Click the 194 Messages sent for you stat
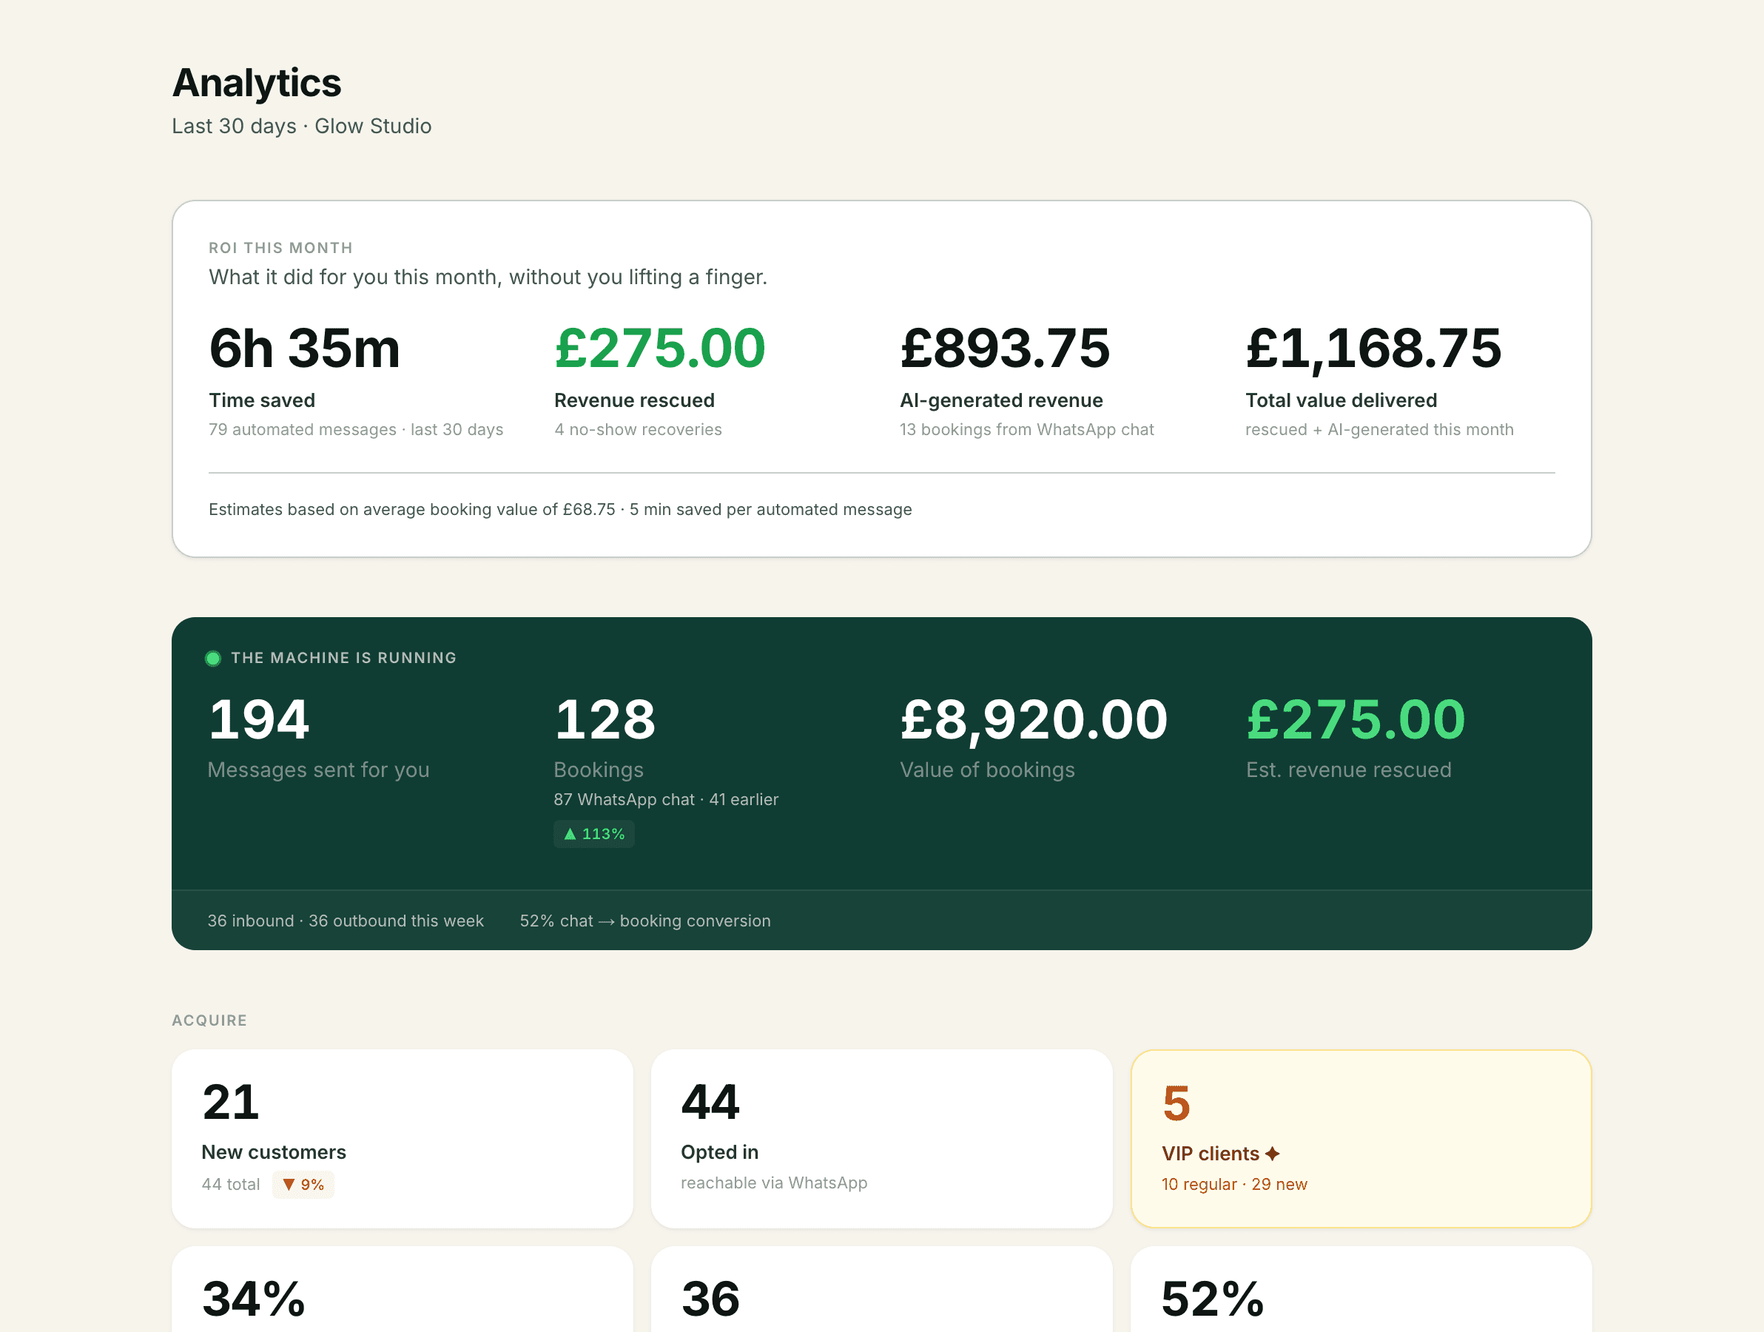The image size is (1764, 1332). pyautogui.click(x=259, y=719)
